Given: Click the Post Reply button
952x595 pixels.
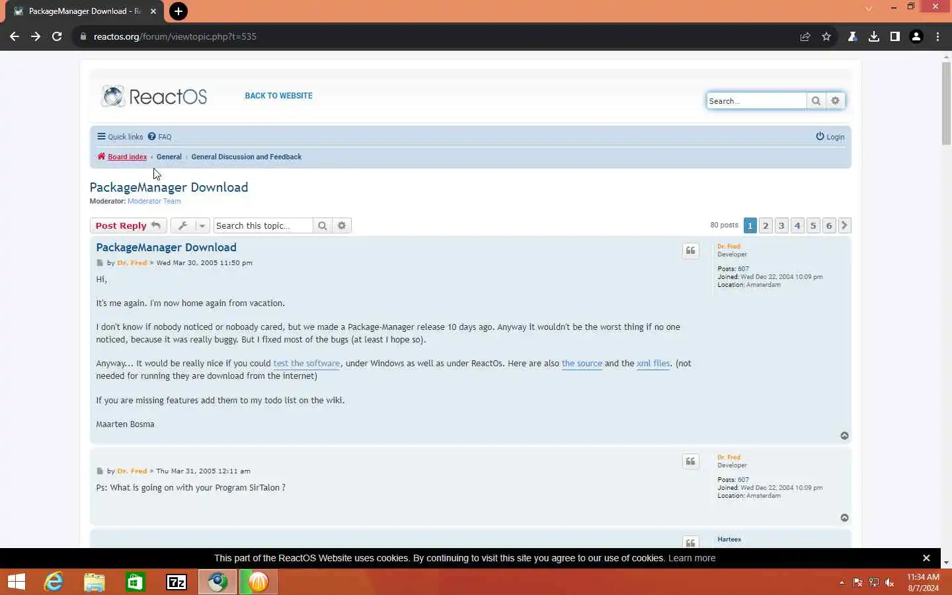Looking at the screenshot, I should pyautogui.click(x=128, y=225).
